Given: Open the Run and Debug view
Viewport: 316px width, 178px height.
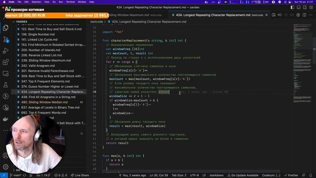Looking at the screenshot, I should 5,50.
